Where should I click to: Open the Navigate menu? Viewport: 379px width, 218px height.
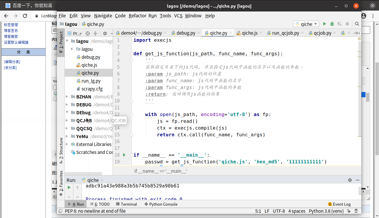[x=103, y=16]
